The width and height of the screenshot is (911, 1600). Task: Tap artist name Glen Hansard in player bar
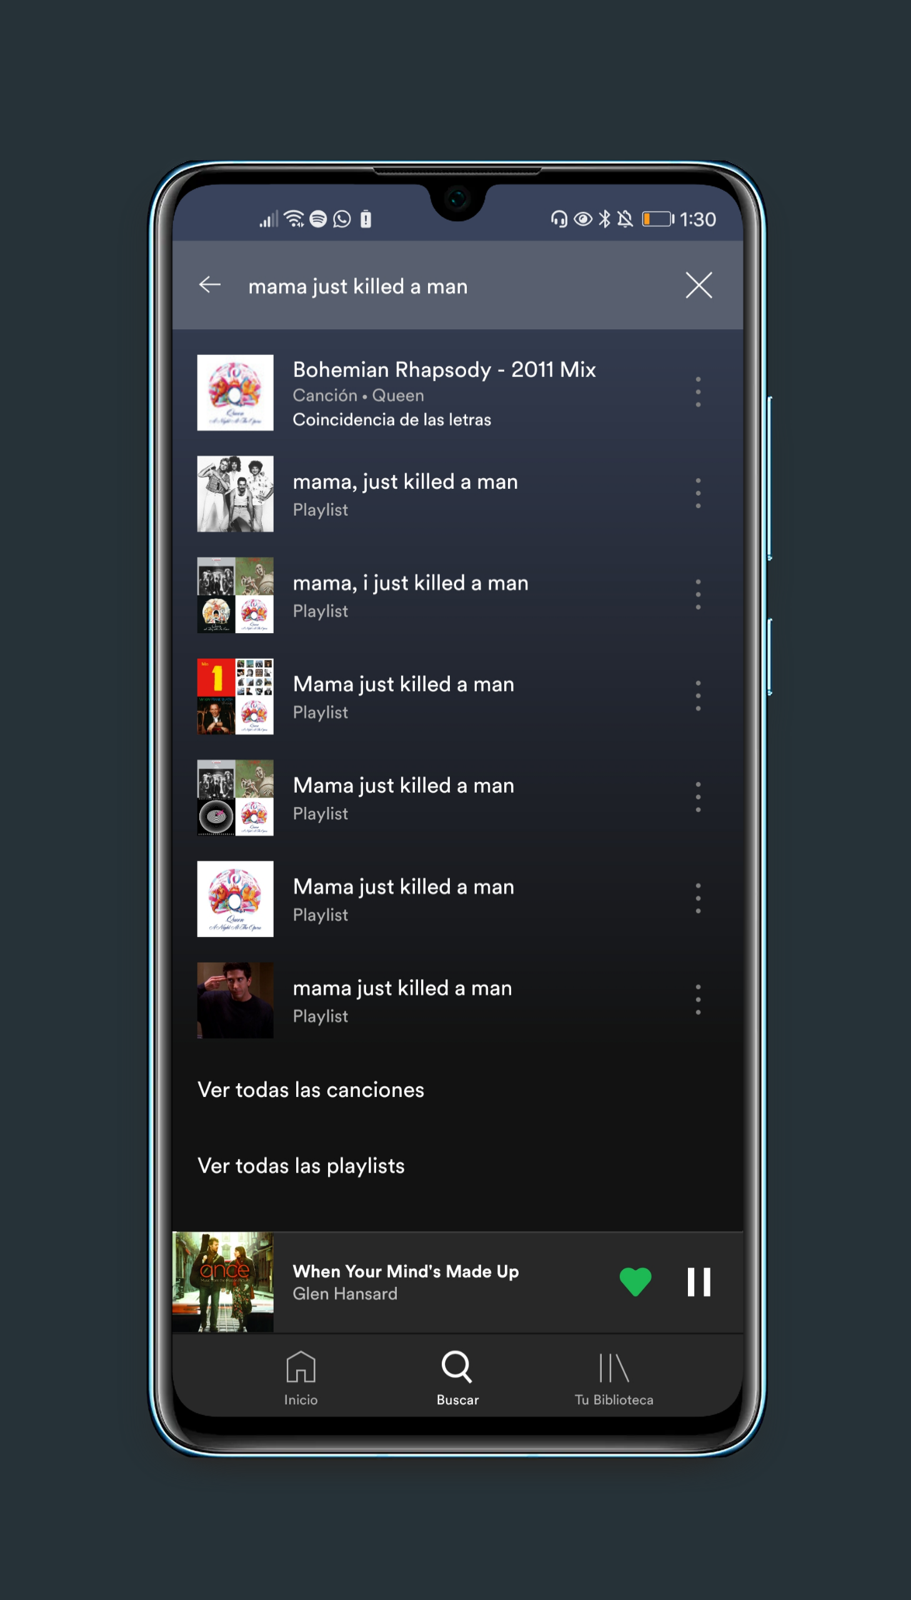coord(345,1294)
